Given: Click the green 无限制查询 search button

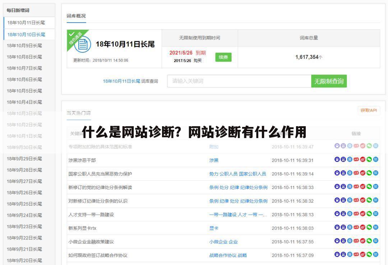Looking at the screenshot, I should click(329, 81).
